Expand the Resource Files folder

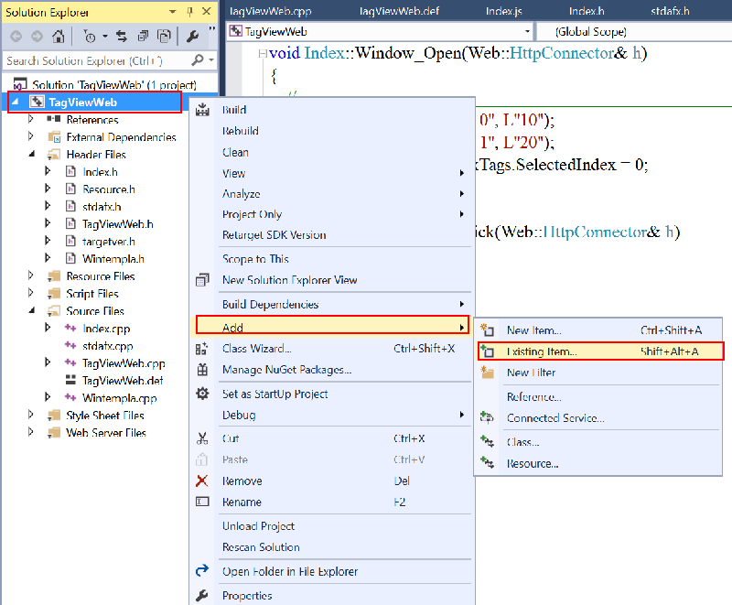tap(31, 275)
